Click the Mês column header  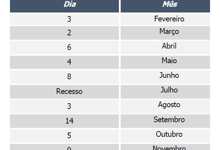click(x=169, y=5)
